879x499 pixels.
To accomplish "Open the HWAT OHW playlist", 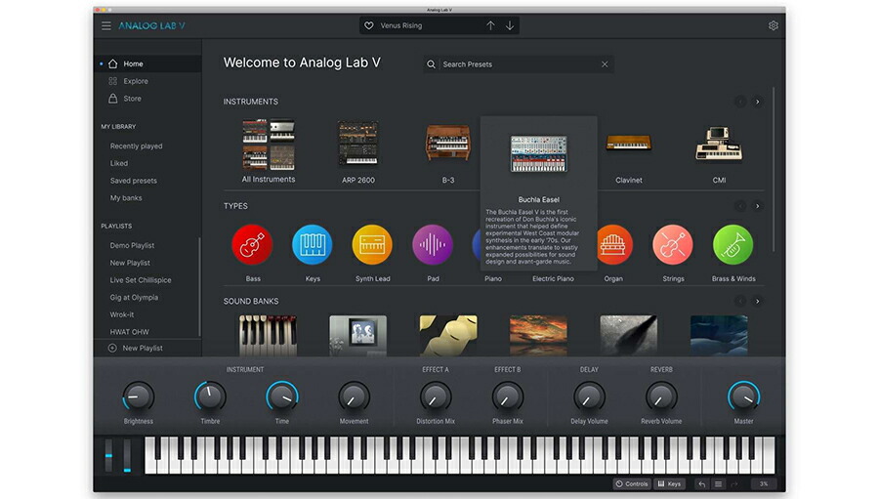I will click(130, 332).
